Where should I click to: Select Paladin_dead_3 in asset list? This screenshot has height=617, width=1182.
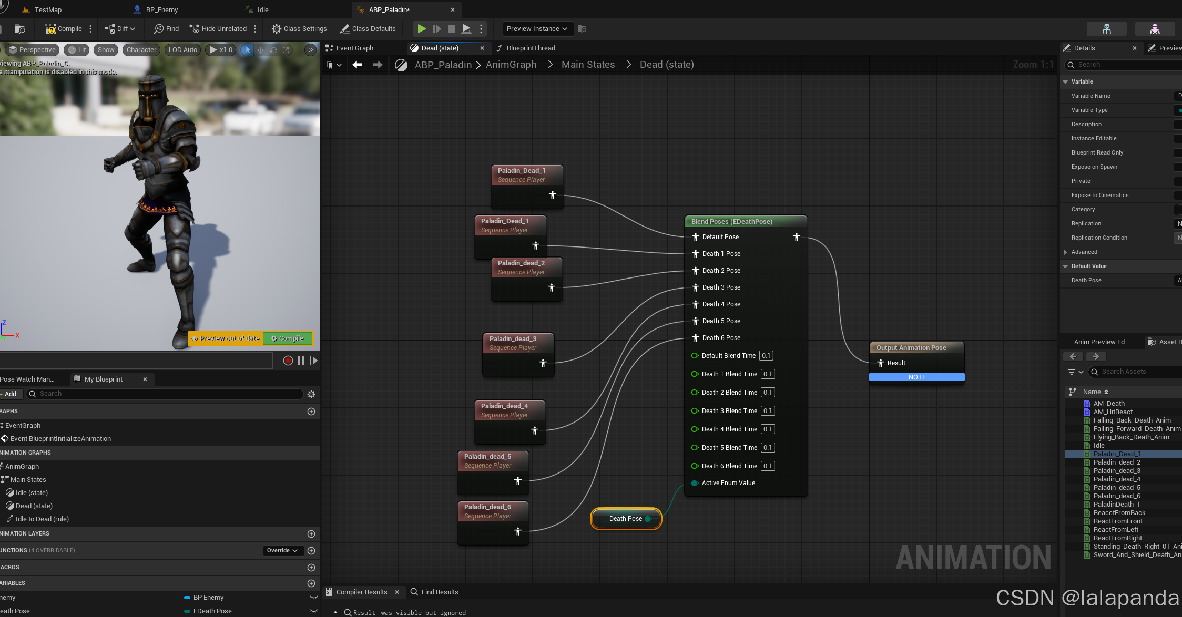[x=1117, y=471]
